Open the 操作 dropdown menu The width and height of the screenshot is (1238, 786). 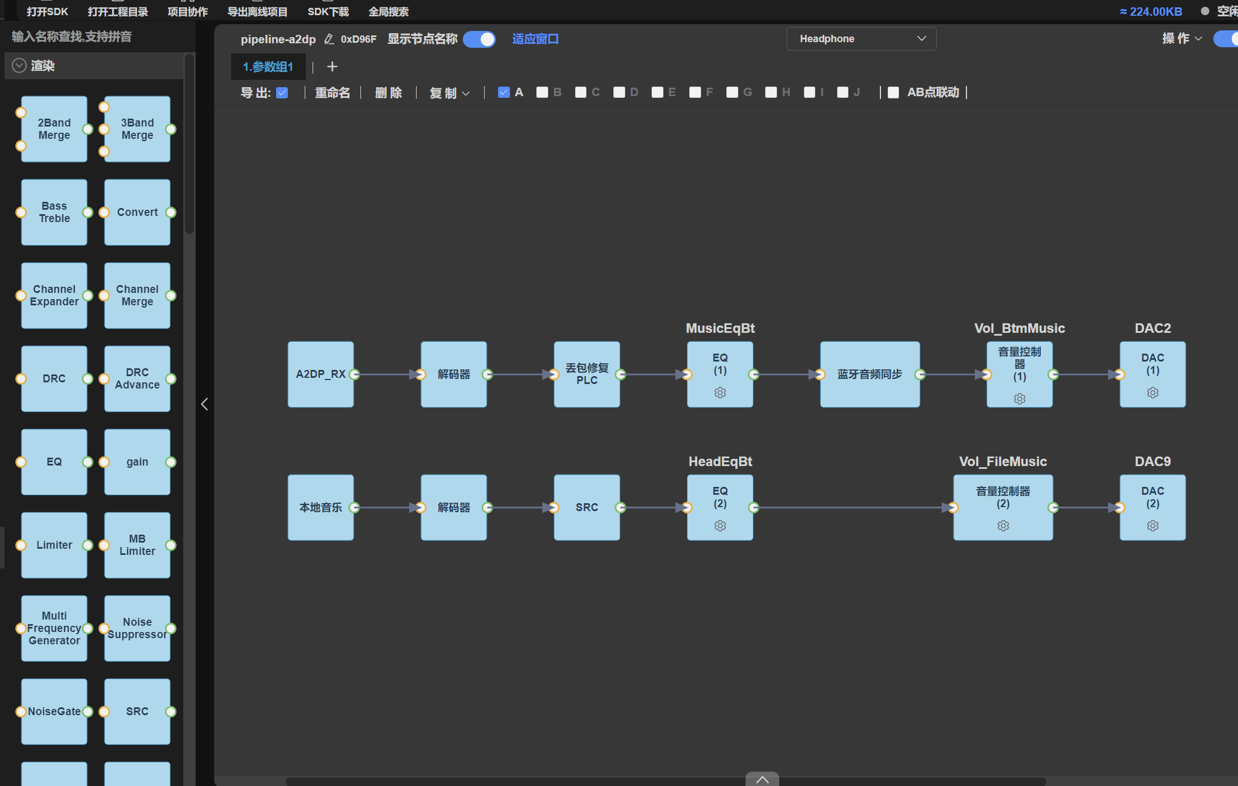click(x=1182, y=38)
